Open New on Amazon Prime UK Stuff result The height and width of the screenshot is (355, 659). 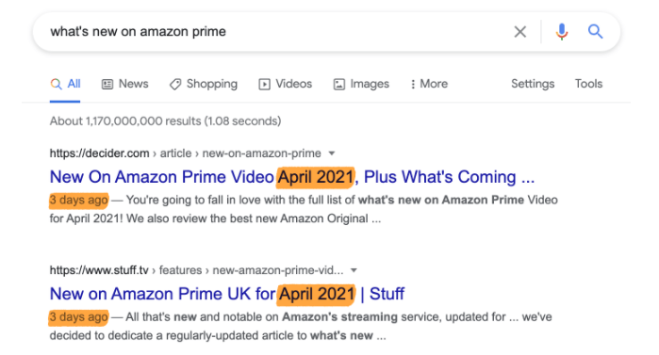[227, 294]
